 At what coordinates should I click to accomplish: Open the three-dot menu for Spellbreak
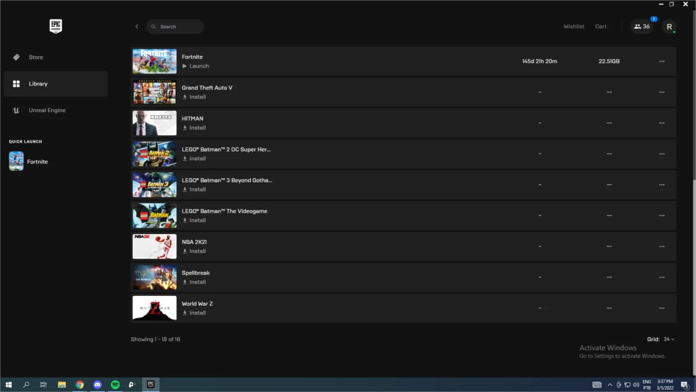[x=662, y=277]
